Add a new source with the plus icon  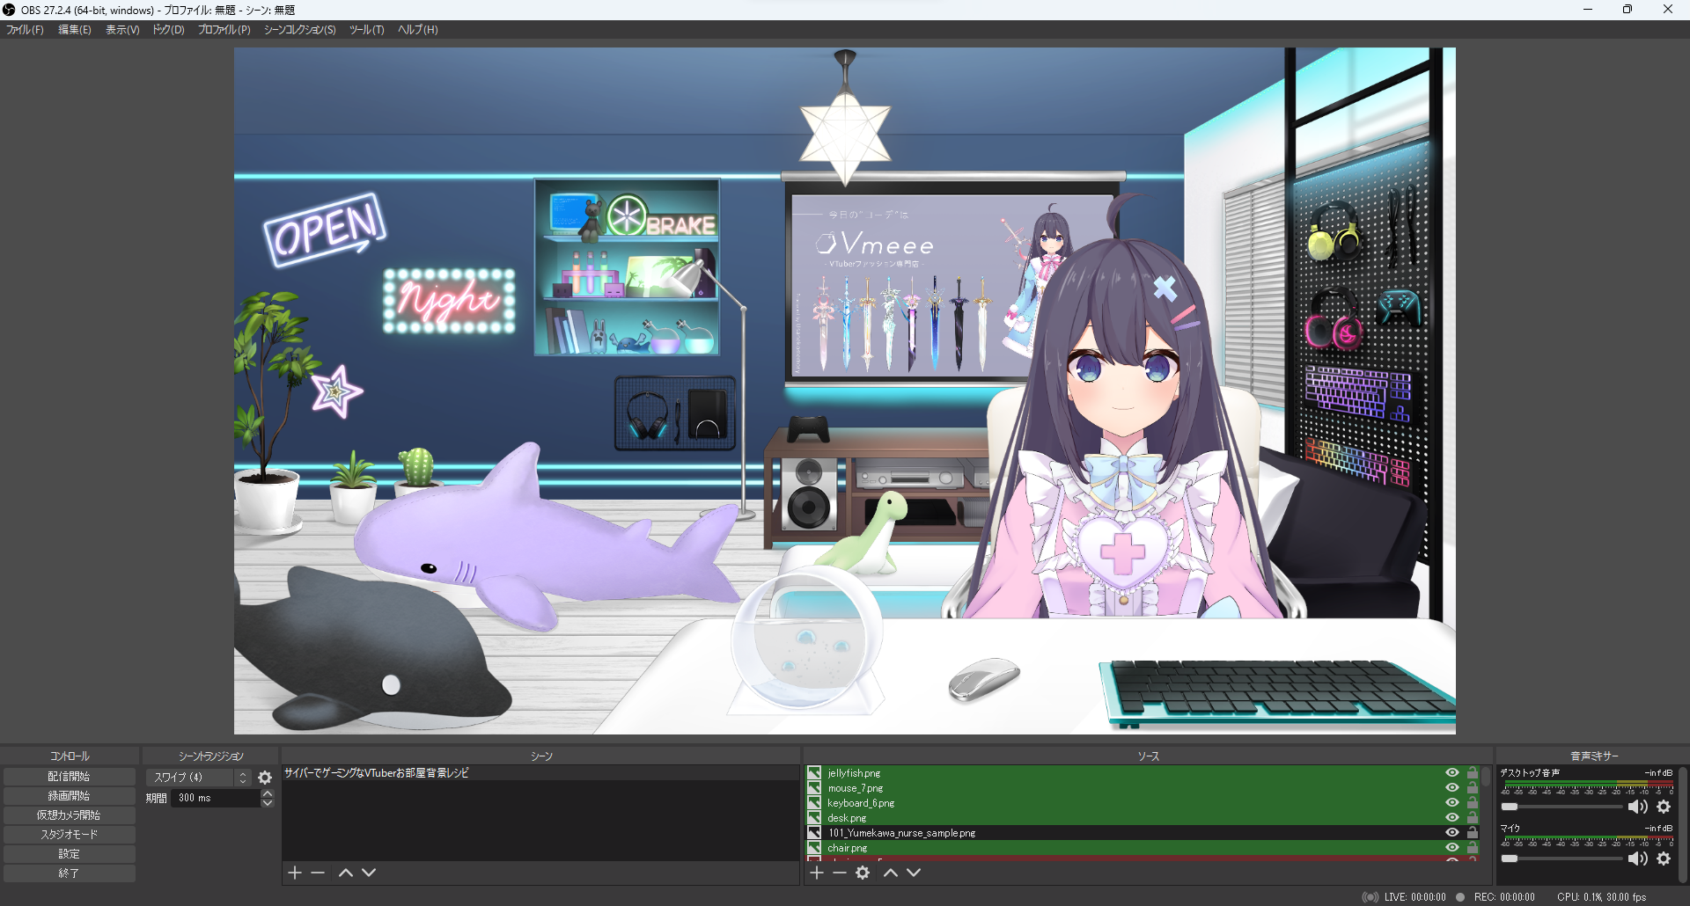817,873
